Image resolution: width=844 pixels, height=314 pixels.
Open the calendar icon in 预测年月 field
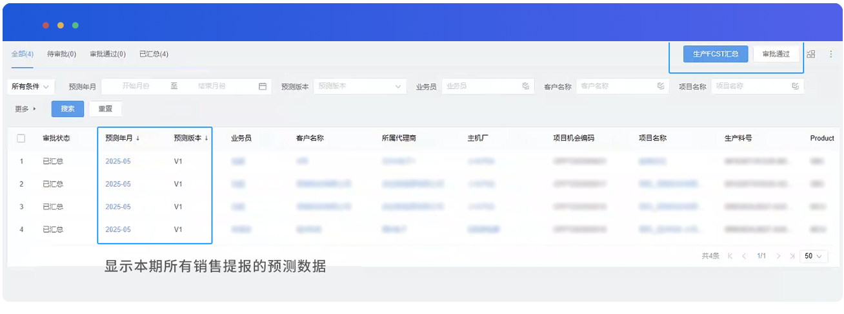263,86
